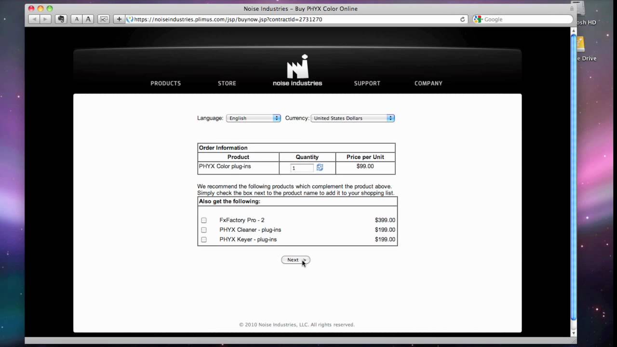617x347 pixels.
Task: Click the Also get the following heading
Action: coord(229,201)
